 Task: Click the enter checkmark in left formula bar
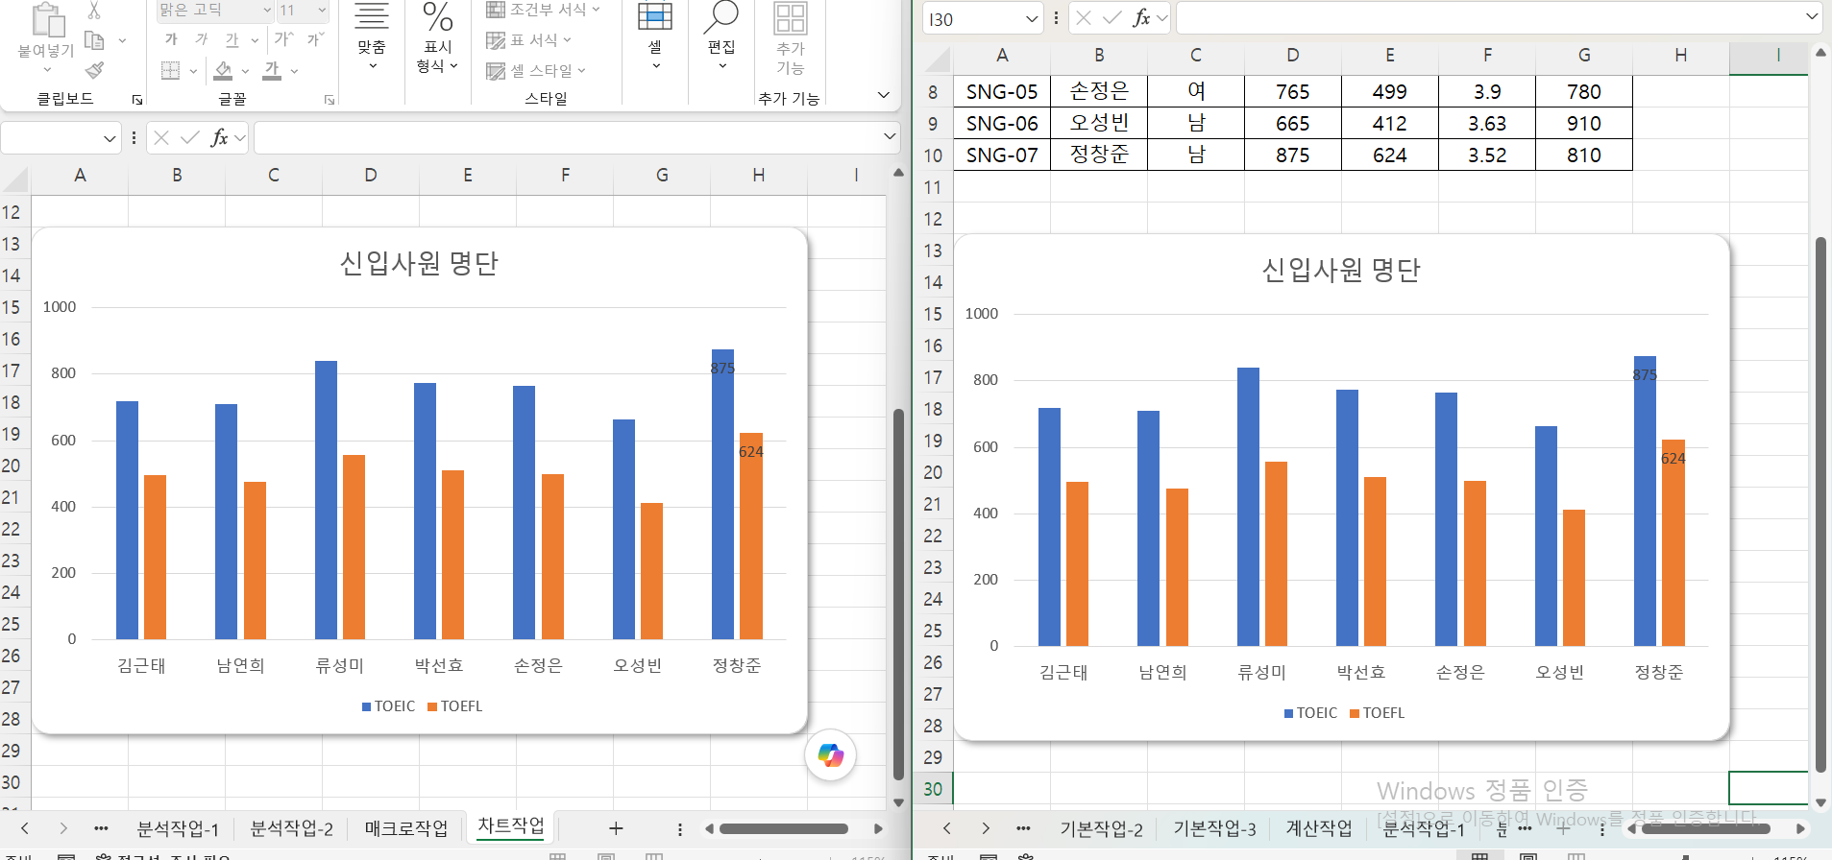click(190, 138)
